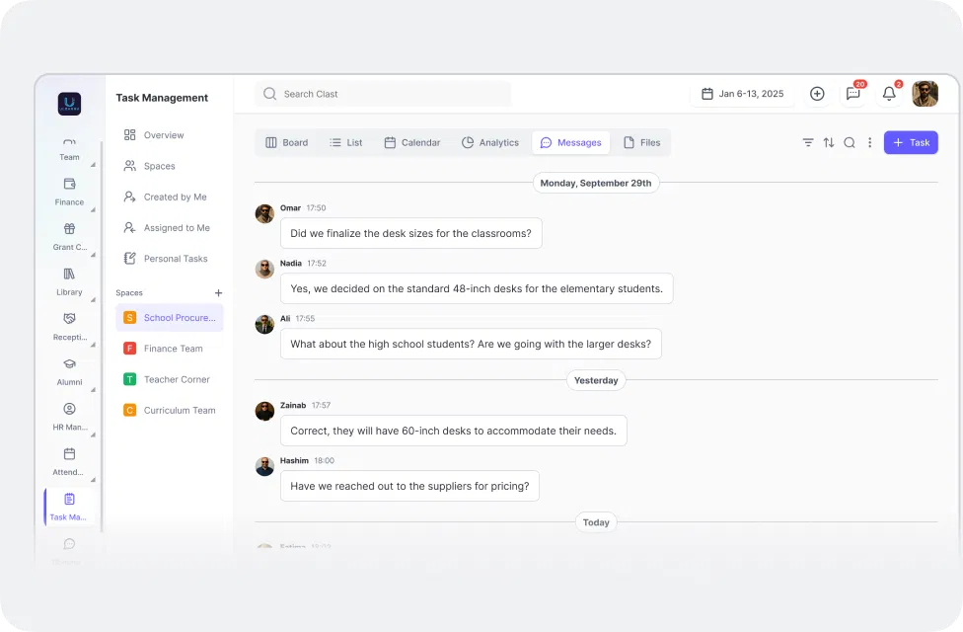This screenshot has height=632, width=963.
Task: Click Omar's avatar in the messages
Action: click(264, 214)
